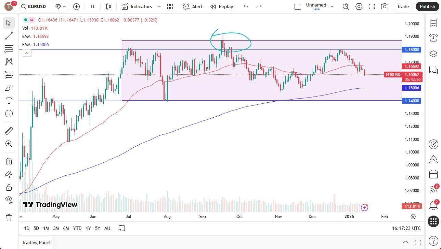Toggle magnet mode on
The height and width of the screenshot is (249, 441).
tap(9, 161)
